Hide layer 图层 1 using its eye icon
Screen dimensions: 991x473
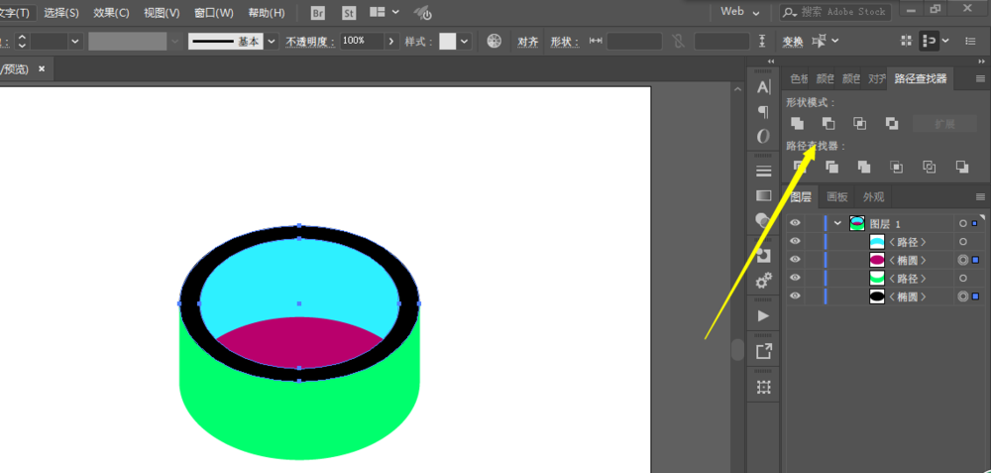[795, 223]
